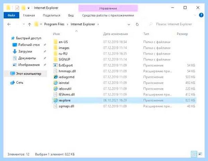Select the SIGNUP folder icon

point(55,59)
